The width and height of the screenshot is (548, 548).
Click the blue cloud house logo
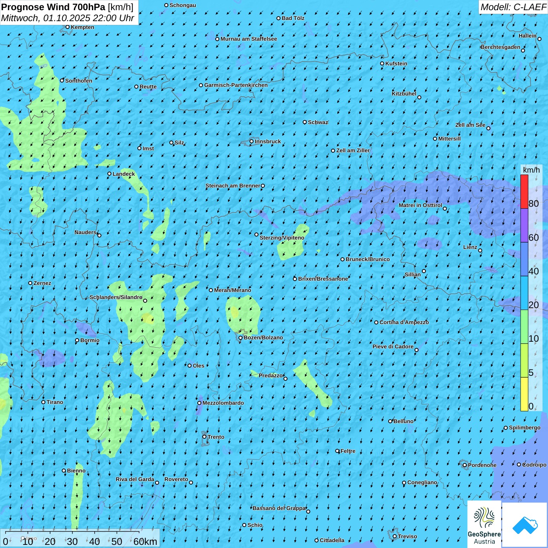point(525,525)
